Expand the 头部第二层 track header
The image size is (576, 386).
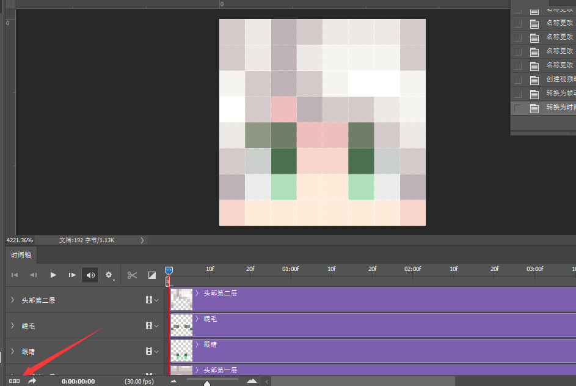point(12,300)
